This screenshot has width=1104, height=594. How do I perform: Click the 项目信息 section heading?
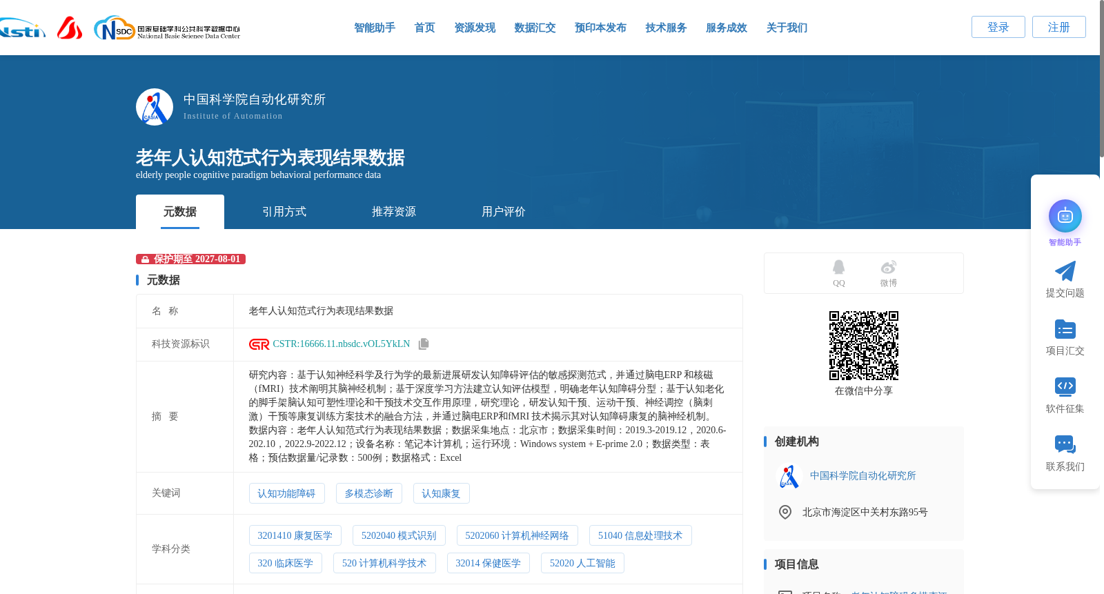(797, 564)
